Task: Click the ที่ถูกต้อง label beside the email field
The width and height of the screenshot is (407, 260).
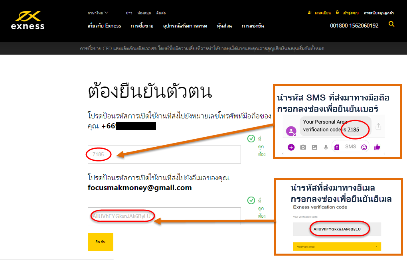Action: click(x=261, y=209)
